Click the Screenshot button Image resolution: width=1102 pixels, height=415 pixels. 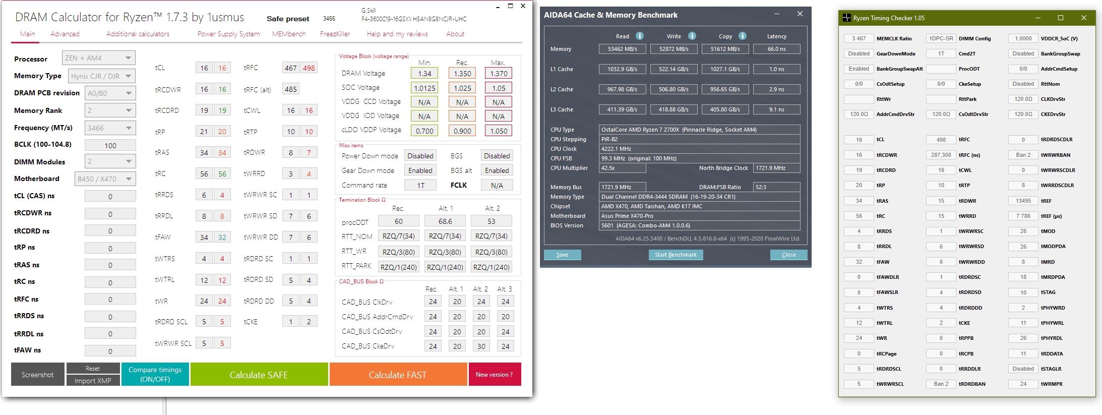point(38,375)
